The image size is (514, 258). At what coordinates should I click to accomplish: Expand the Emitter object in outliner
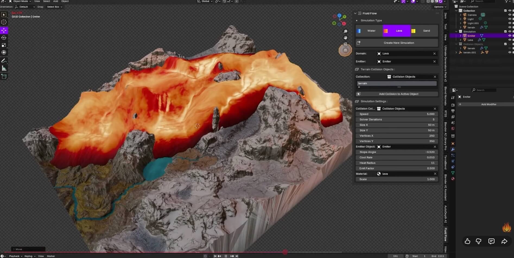pyautogui.click(x=460, y=36)
